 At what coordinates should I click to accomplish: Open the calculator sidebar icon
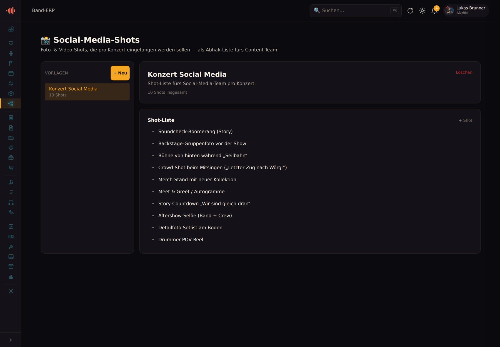coord(11,118)
